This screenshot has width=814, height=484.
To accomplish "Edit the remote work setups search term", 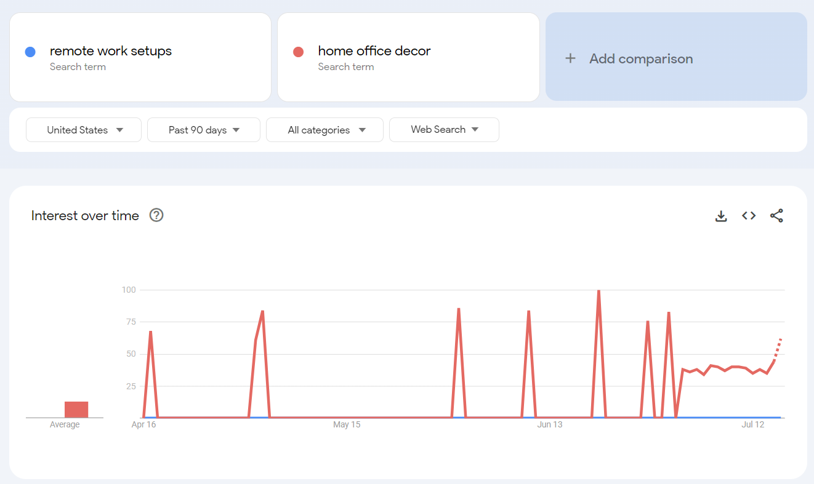I will (140, 57).
